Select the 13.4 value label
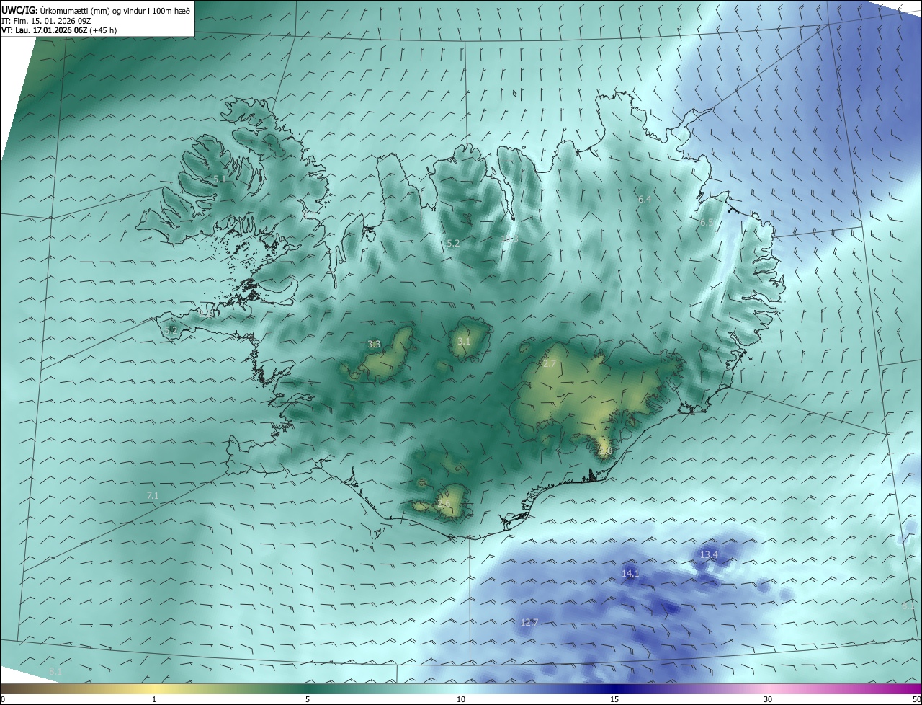This screenshot has height=705, width=922. coord(709,554)
